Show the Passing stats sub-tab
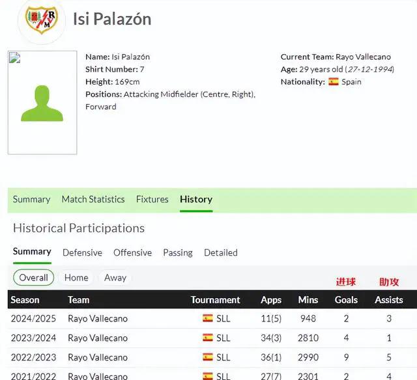 point(178,252)
